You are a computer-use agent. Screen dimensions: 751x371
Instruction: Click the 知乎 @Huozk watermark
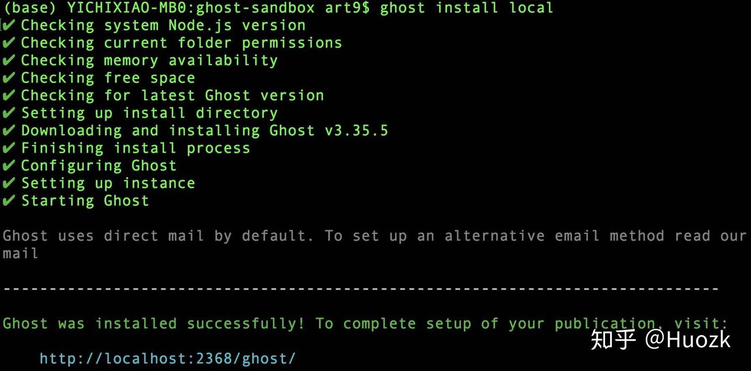[x=660, y=340]
